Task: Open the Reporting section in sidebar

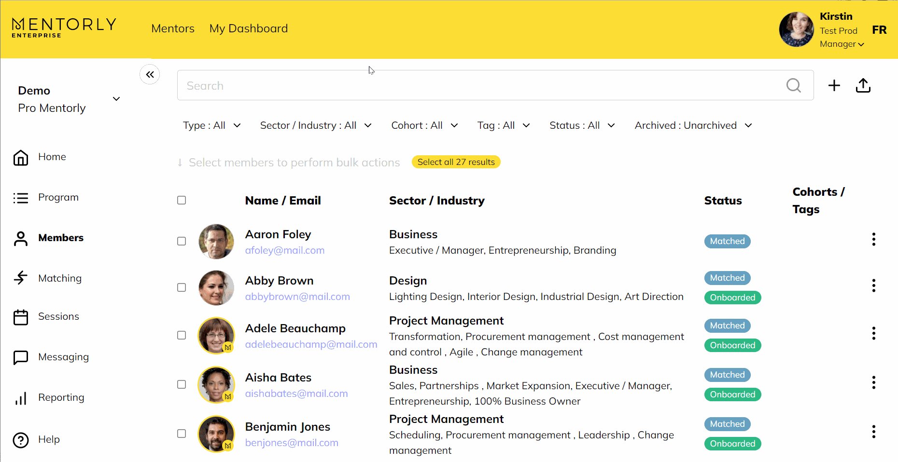Action: tap(61, 397)
